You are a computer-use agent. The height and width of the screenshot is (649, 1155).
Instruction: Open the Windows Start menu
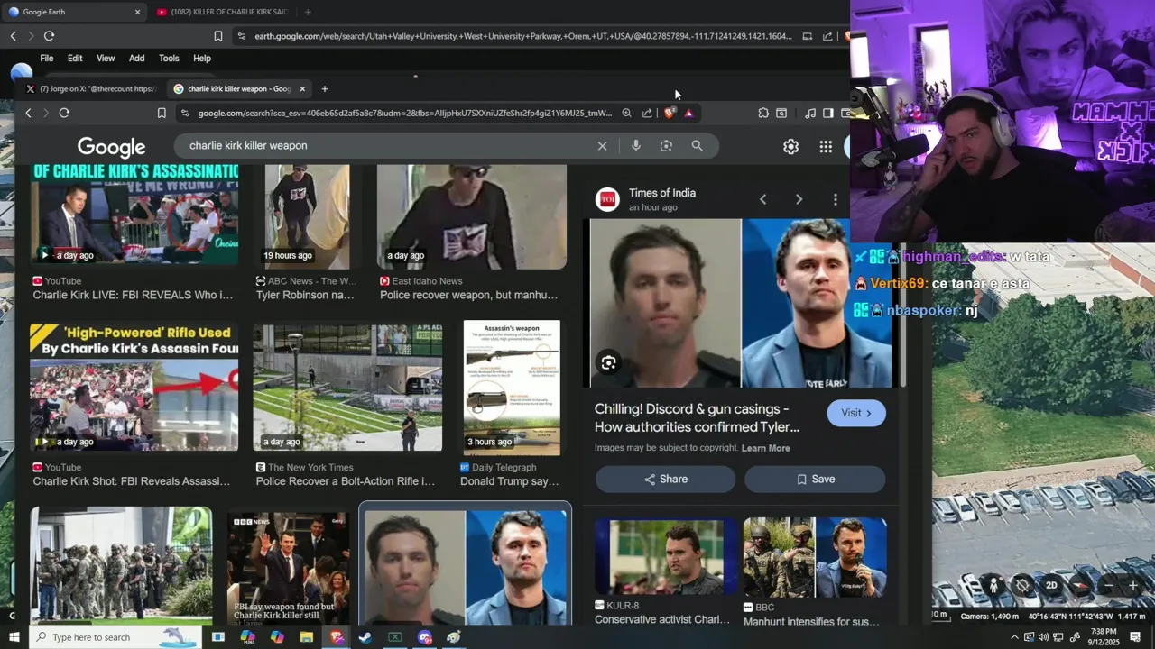click(x=14, y=637)
